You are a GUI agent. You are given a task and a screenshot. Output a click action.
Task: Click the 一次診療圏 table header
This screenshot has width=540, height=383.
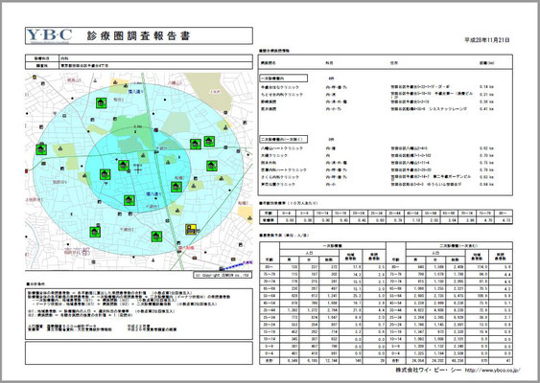coord(332,245)
